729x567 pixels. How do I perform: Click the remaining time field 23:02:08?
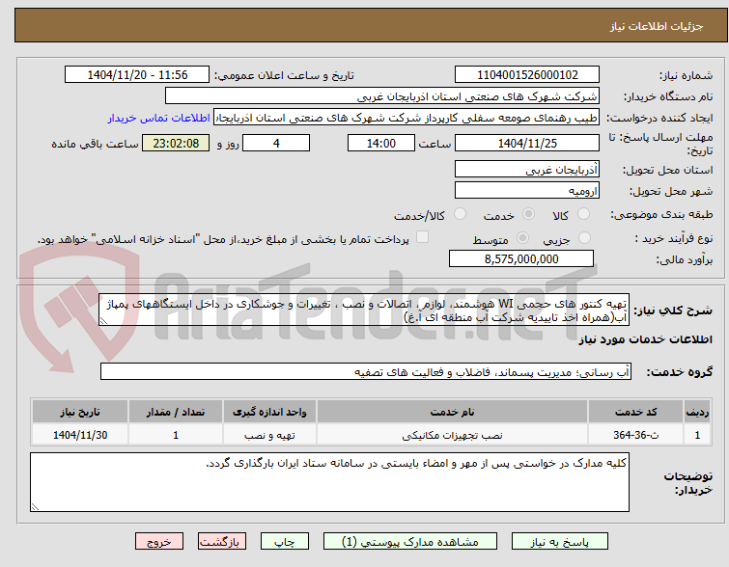click(x=176, y=143)
